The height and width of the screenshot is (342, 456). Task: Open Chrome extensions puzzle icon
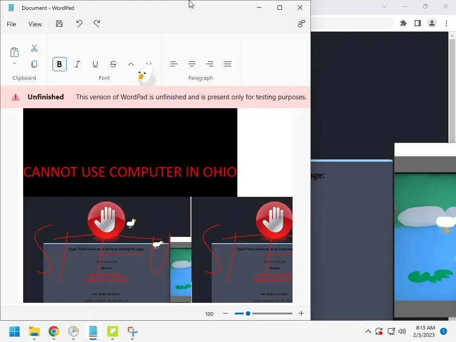(403, 23)
